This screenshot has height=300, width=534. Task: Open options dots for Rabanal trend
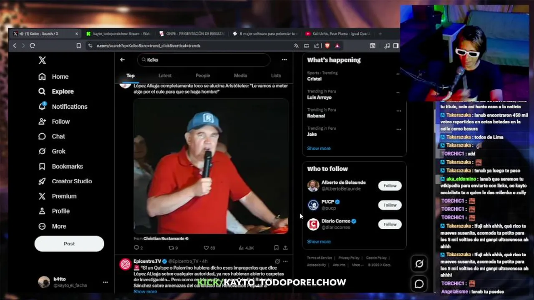click(x=398, y=111)
